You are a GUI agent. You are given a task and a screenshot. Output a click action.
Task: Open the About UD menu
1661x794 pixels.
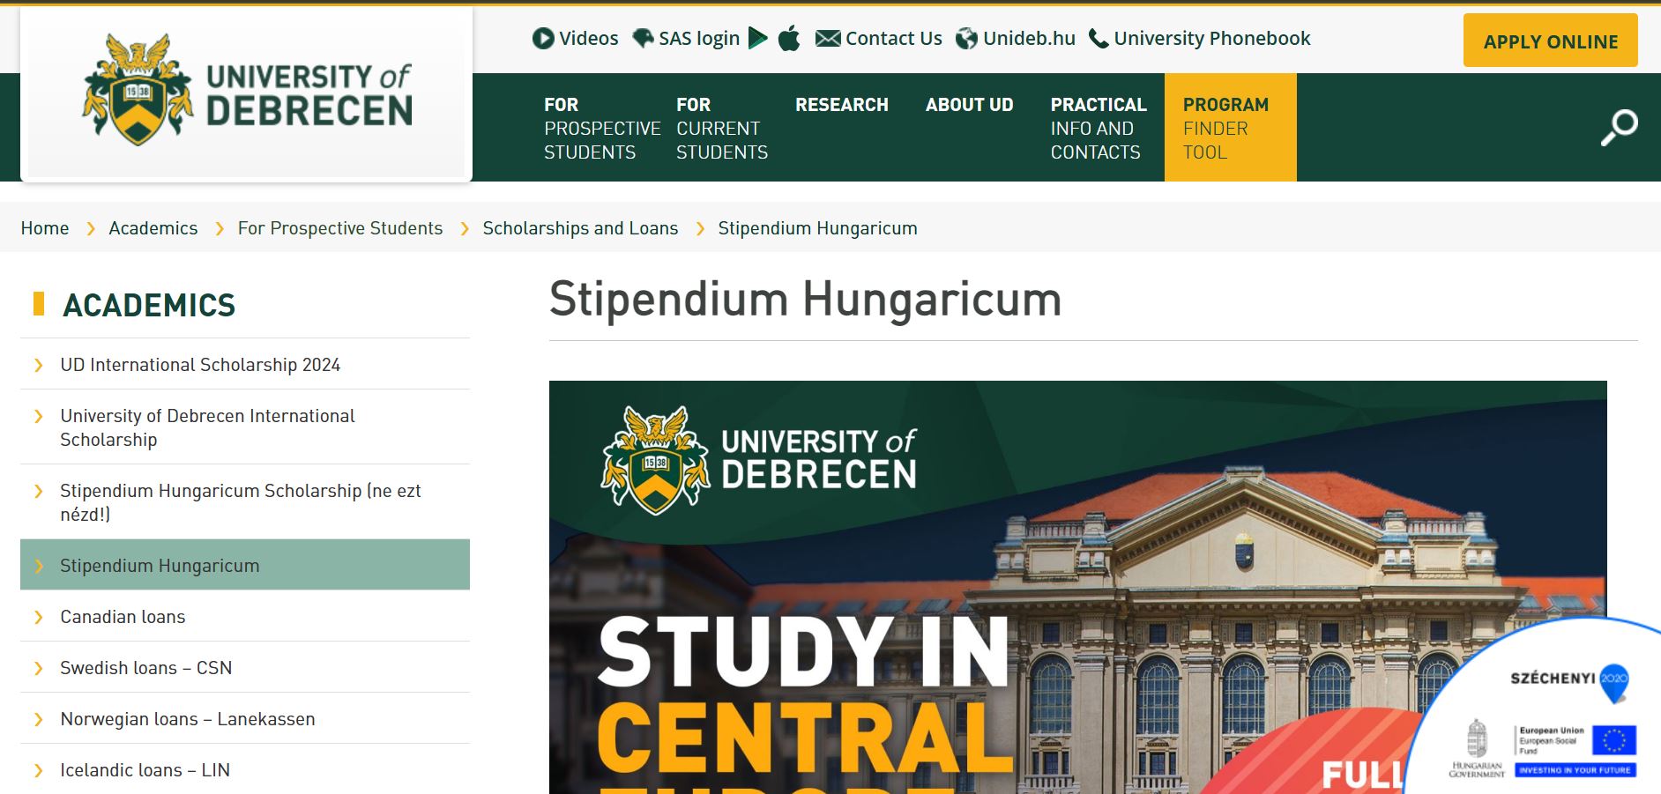(x=969, y=105)
